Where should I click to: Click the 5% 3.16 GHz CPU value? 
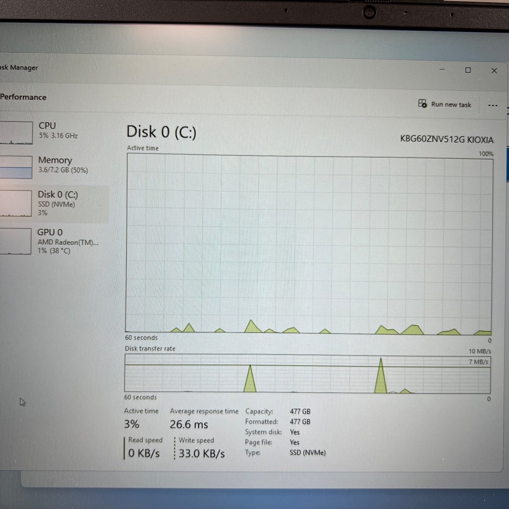(x=58, y=136)
